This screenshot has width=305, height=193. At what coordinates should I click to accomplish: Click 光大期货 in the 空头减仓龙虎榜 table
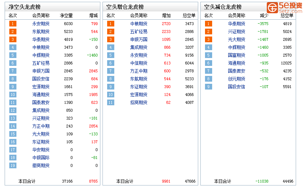236,40
